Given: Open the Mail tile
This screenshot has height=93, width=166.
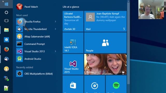Looking at the screenshot, I should coord(105,21).
